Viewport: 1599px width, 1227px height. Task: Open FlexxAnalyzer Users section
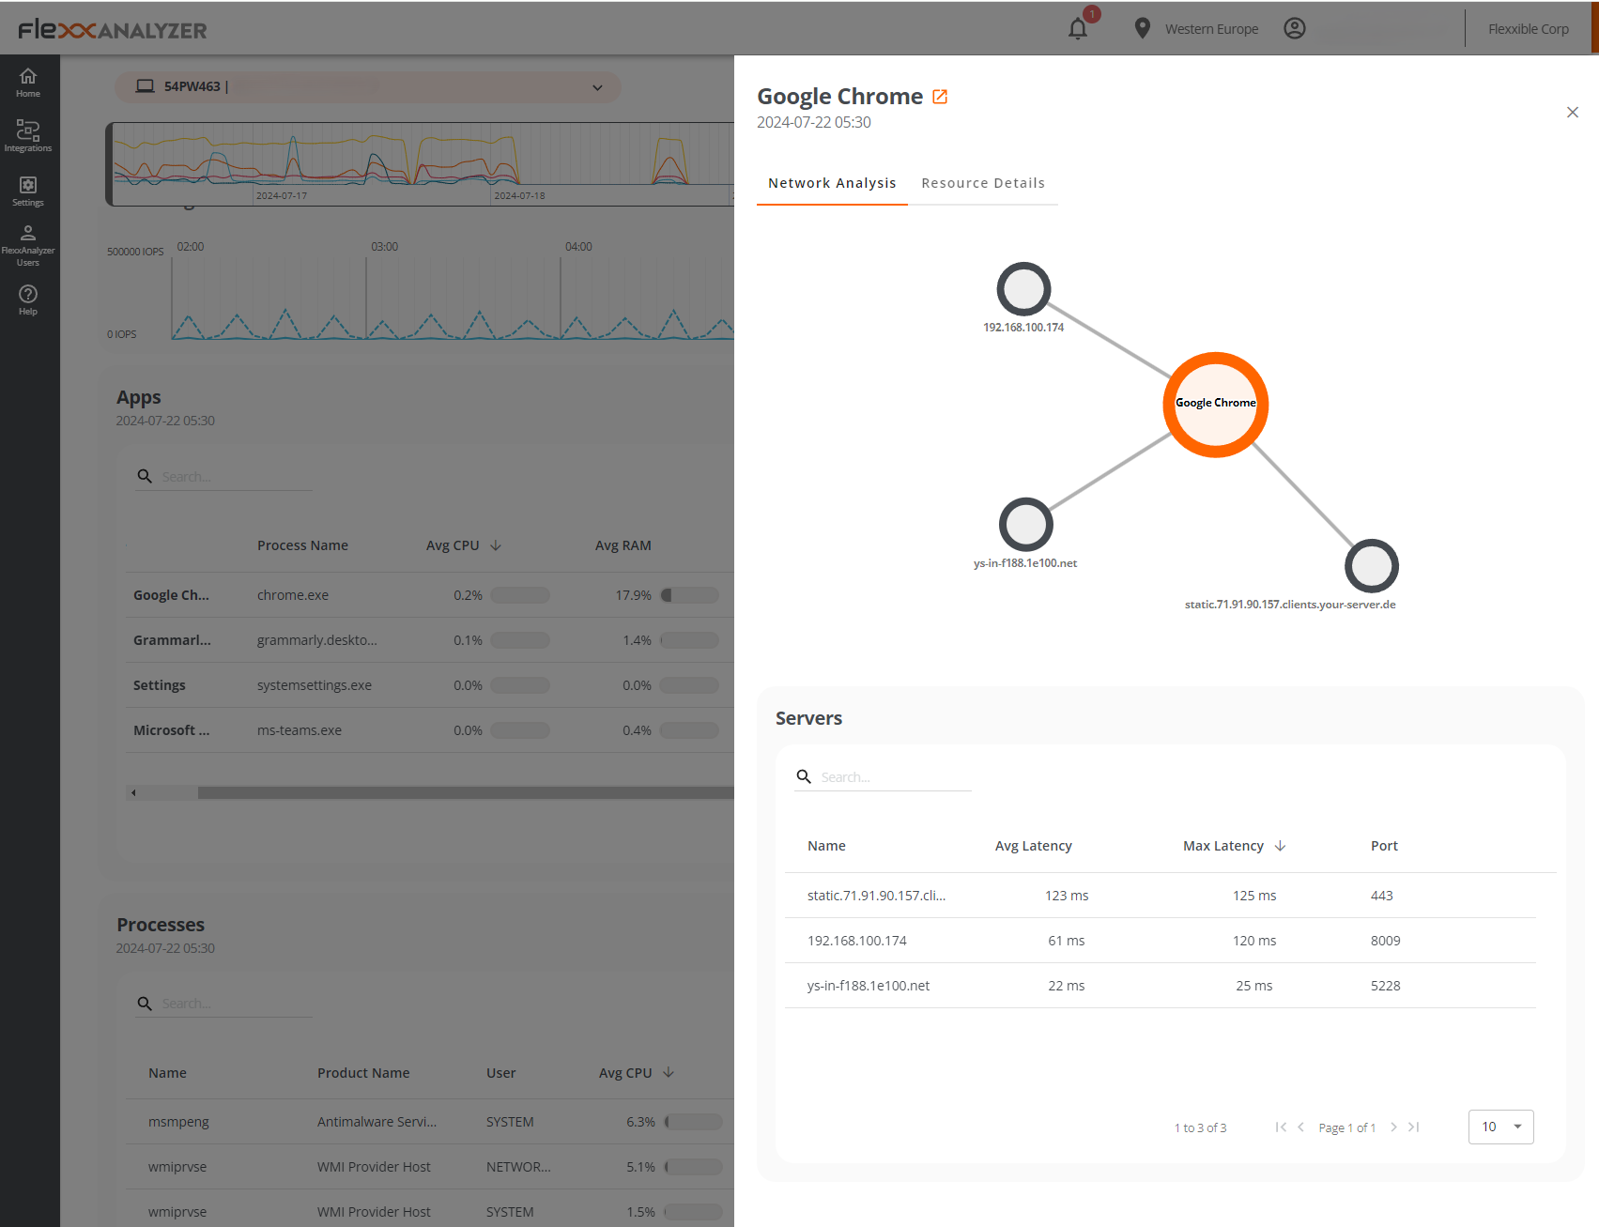[28, 244]
